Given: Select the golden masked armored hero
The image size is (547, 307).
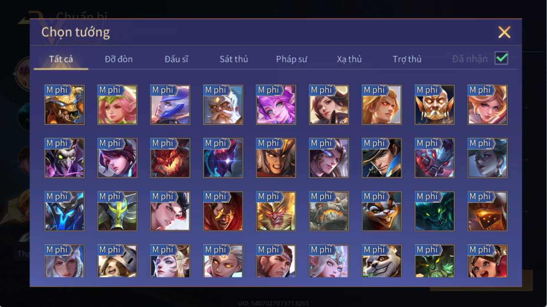Looking at the screenshot, I should click(435, 105).
